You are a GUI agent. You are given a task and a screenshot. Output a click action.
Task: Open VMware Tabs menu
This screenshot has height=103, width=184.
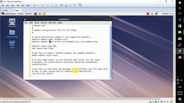[23, 5]
